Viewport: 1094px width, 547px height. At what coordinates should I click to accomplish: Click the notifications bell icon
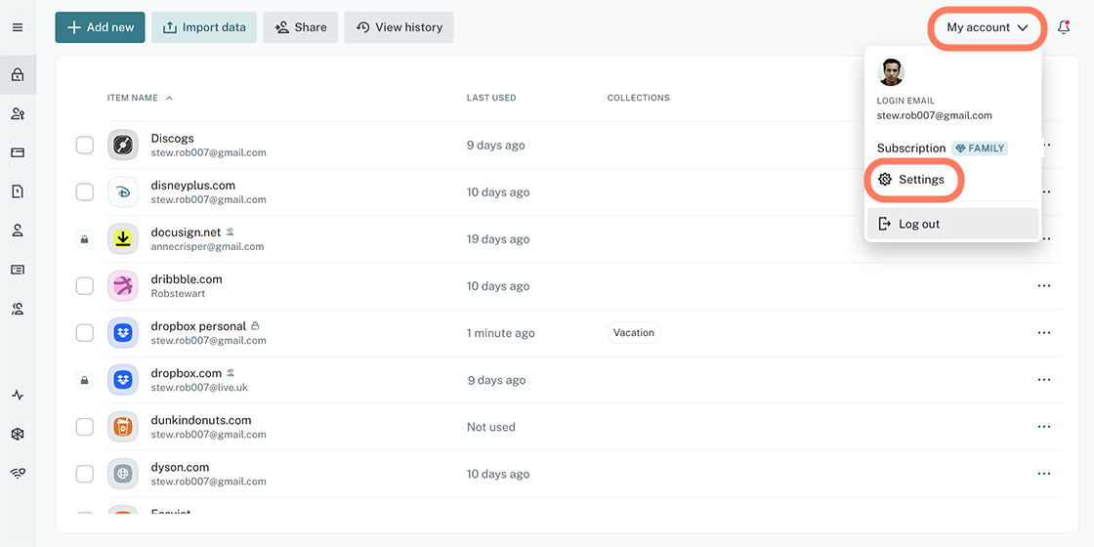point(1064,27)
